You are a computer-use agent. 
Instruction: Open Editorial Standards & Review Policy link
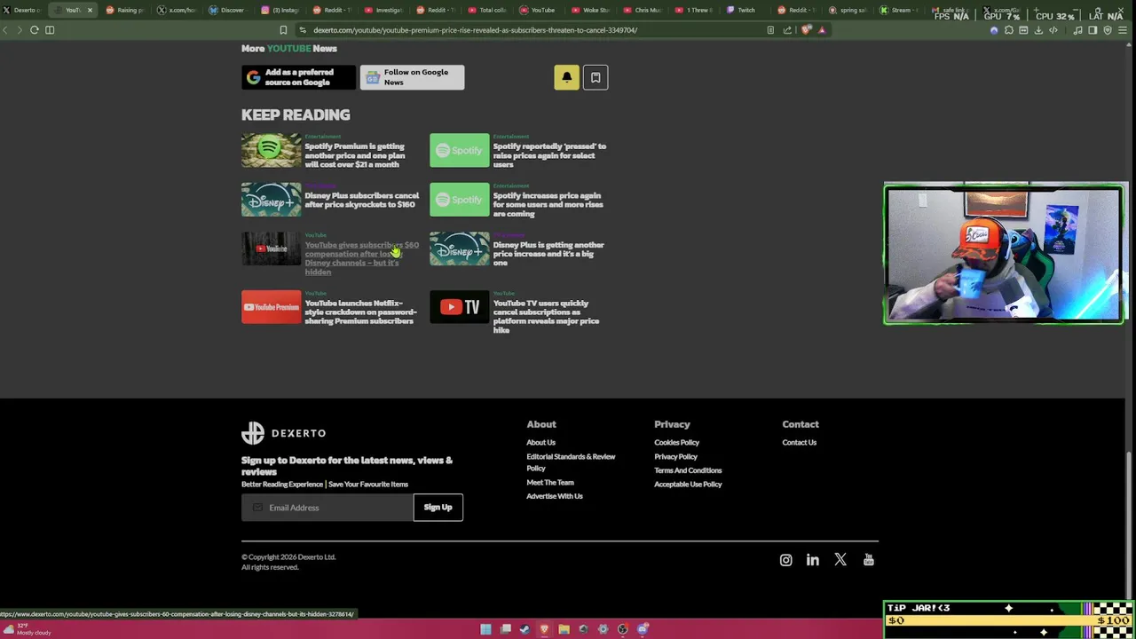click(x=571, y=462)
